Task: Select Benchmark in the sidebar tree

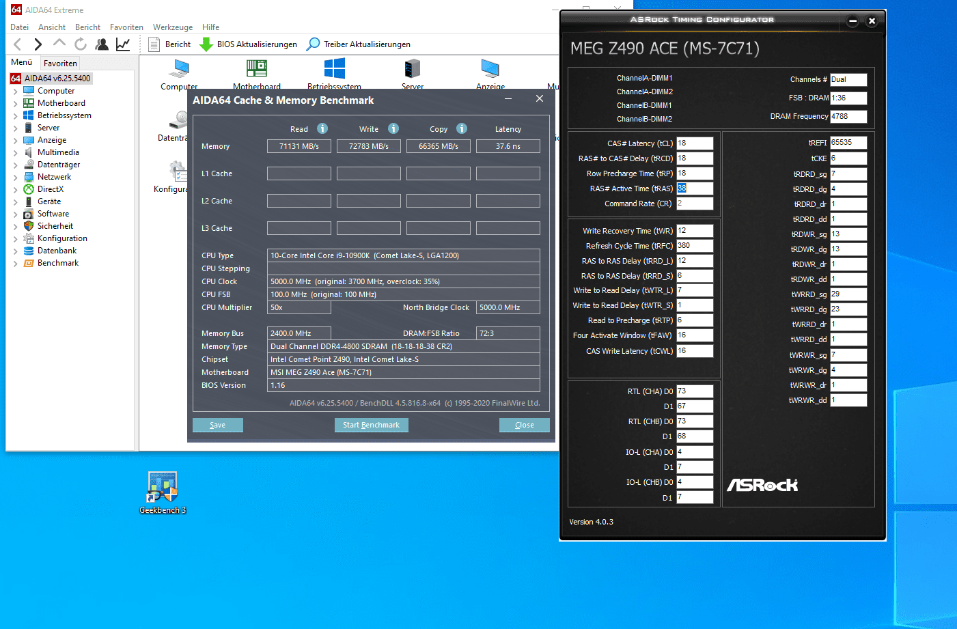Action: coord(58,263)
